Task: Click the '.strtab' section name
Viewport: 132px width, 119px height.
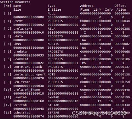Action: [x=20, y=105]
